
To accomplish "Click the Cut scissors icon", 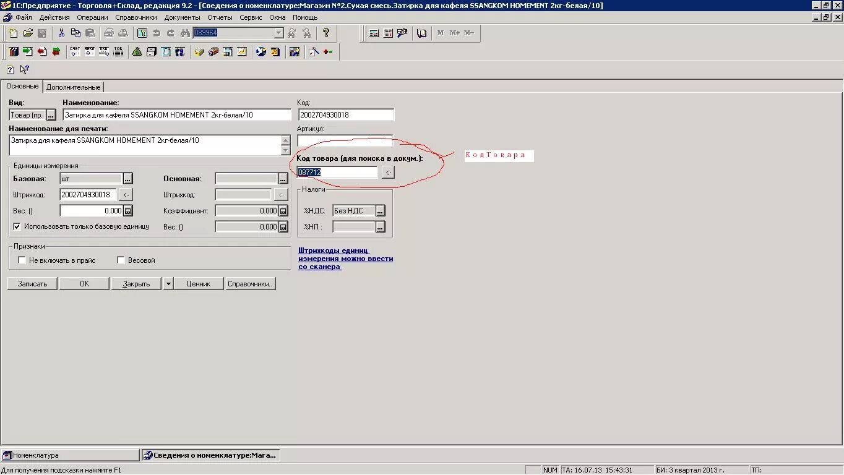I will pyautogui.click(x=61, y=33).
